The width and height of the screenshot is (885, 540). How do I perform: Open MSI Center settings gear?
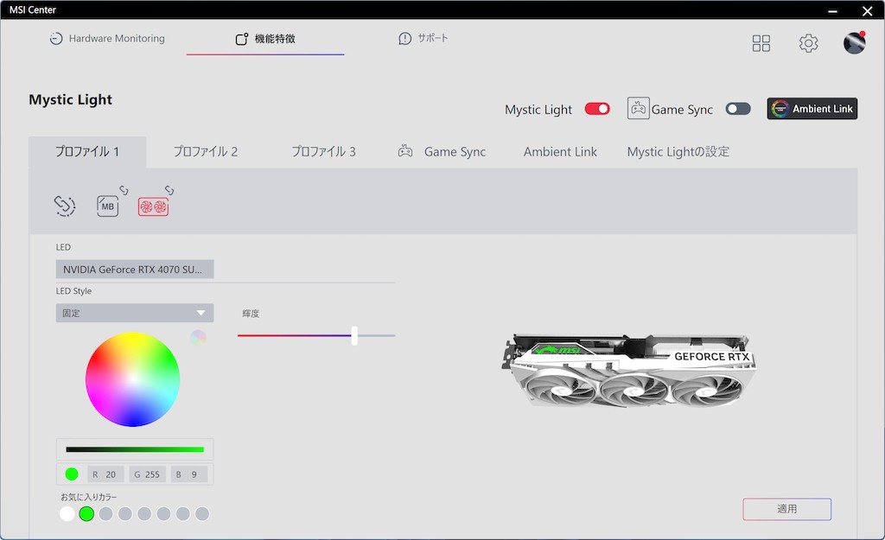808,43
